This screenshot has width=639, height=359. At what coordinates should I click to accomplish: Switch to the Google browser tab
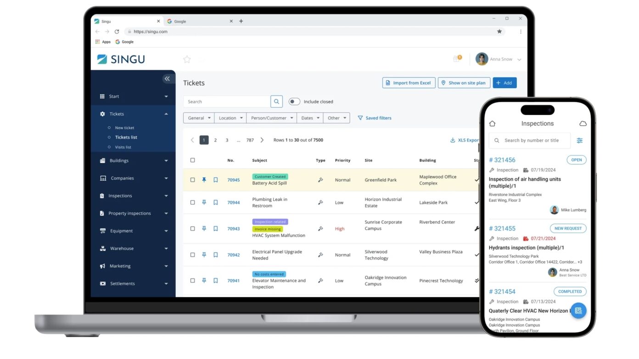[197, 22]
